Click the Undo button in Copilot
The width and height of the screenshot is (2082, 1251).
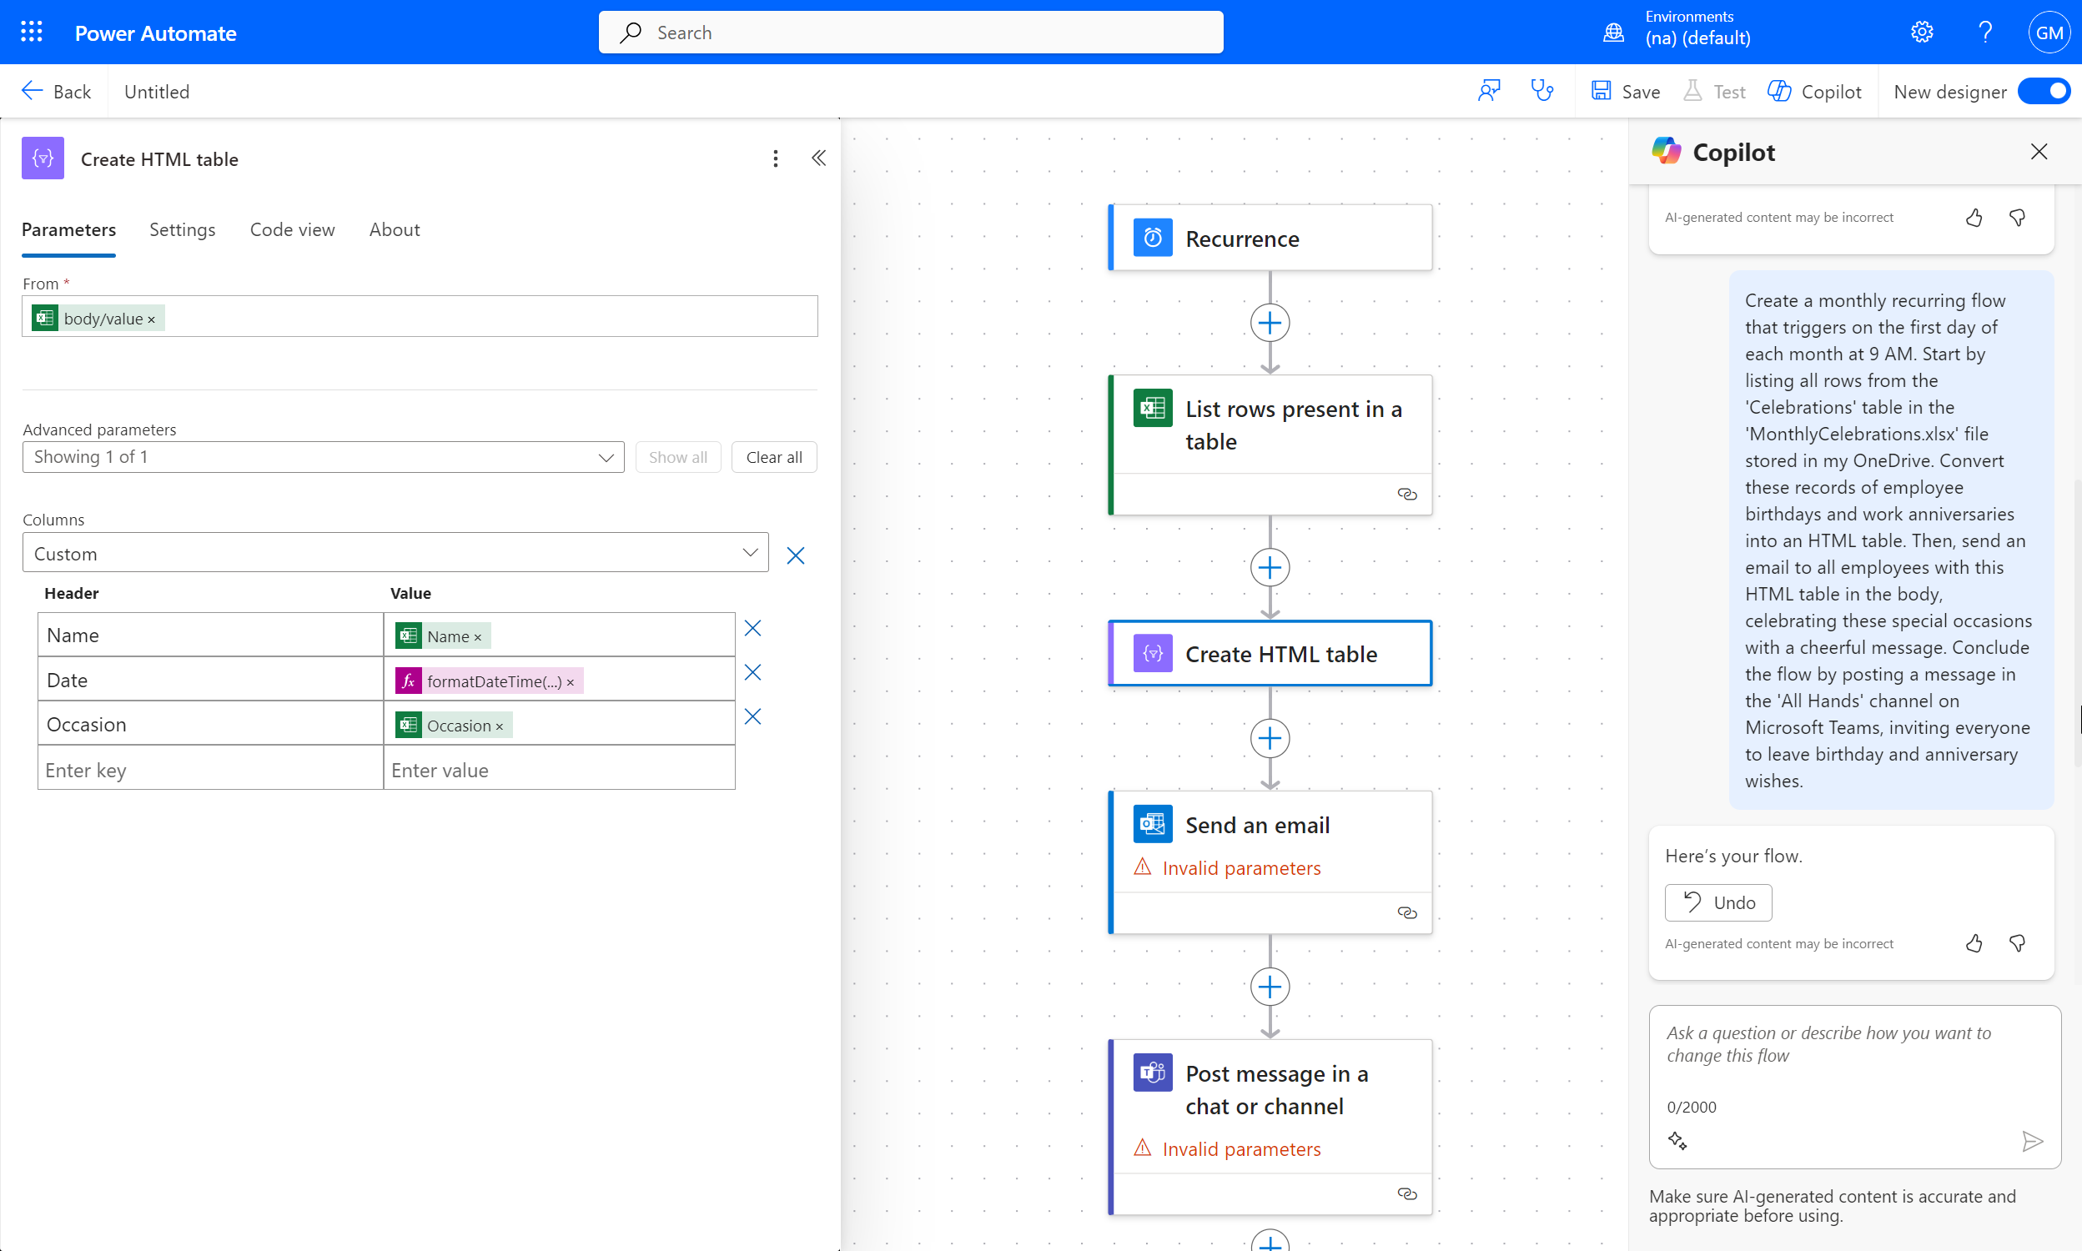[x=1717, y=903]
